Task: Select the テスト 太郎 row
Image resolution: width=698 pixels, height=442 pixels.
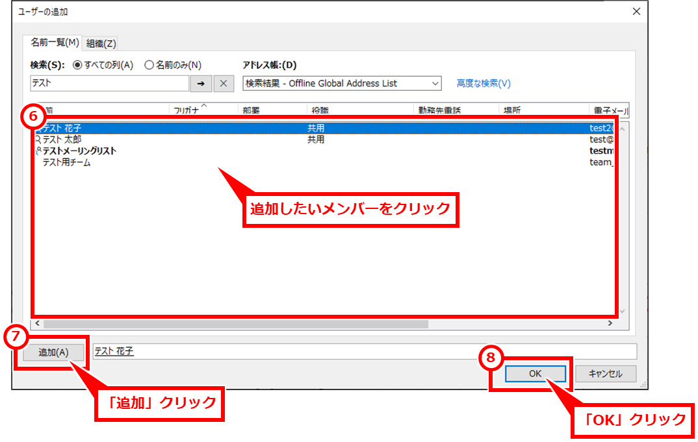Action: click(324, 140)
